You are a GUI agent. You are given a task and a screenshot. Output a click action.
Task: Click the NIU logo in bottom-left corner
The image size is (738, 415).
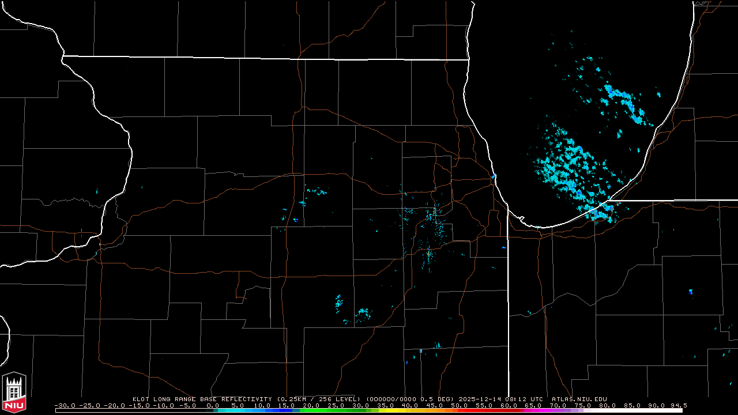(14, 392)
